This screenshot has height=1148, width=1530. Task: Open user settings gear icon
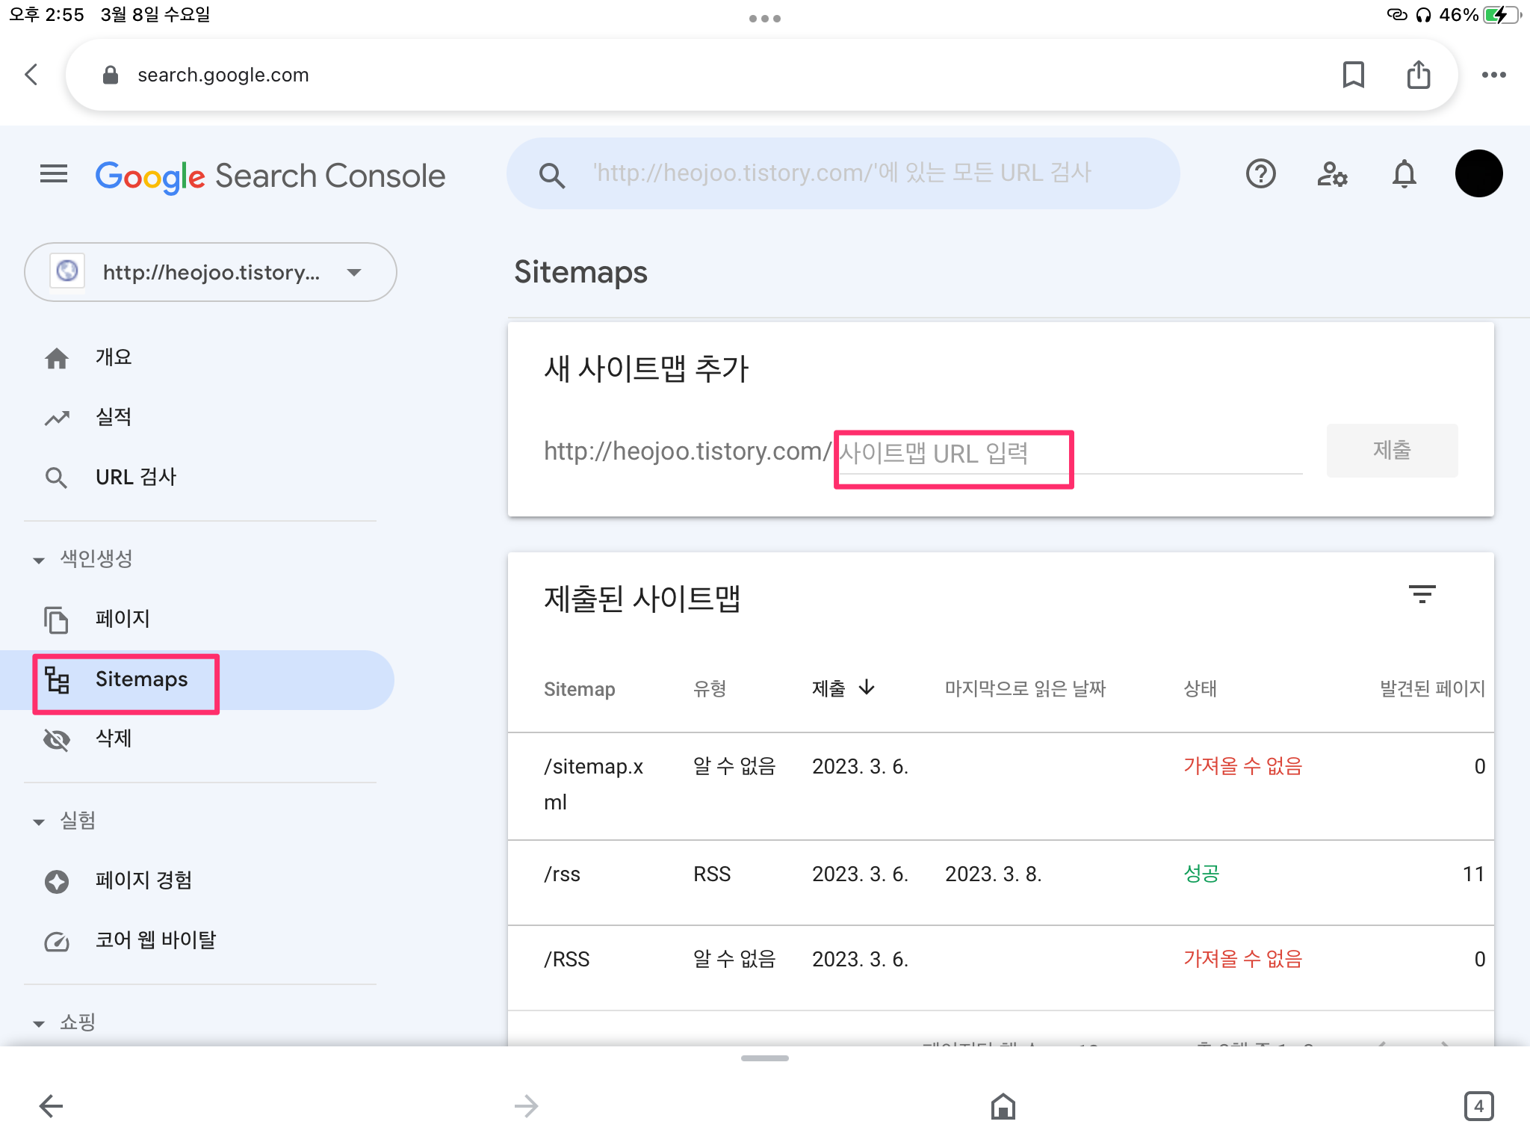tap(1331, 174)
